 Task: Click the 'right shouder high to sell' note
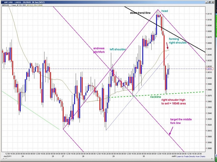pos(173,102)
